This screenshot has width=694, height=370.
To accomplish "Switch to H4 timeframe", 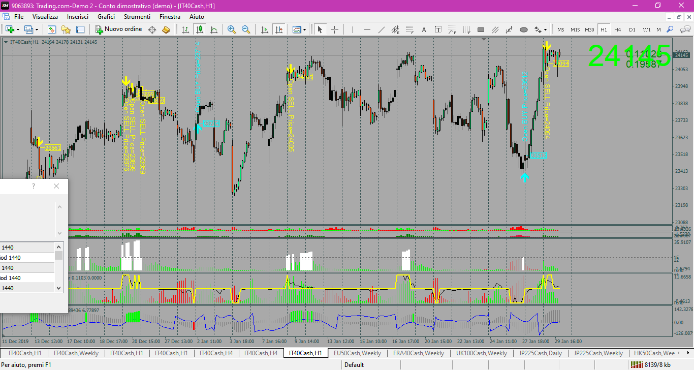I will point(618,29).
